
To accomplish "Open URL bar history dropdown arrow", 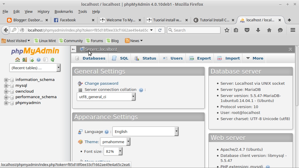I will coord(152,30).
